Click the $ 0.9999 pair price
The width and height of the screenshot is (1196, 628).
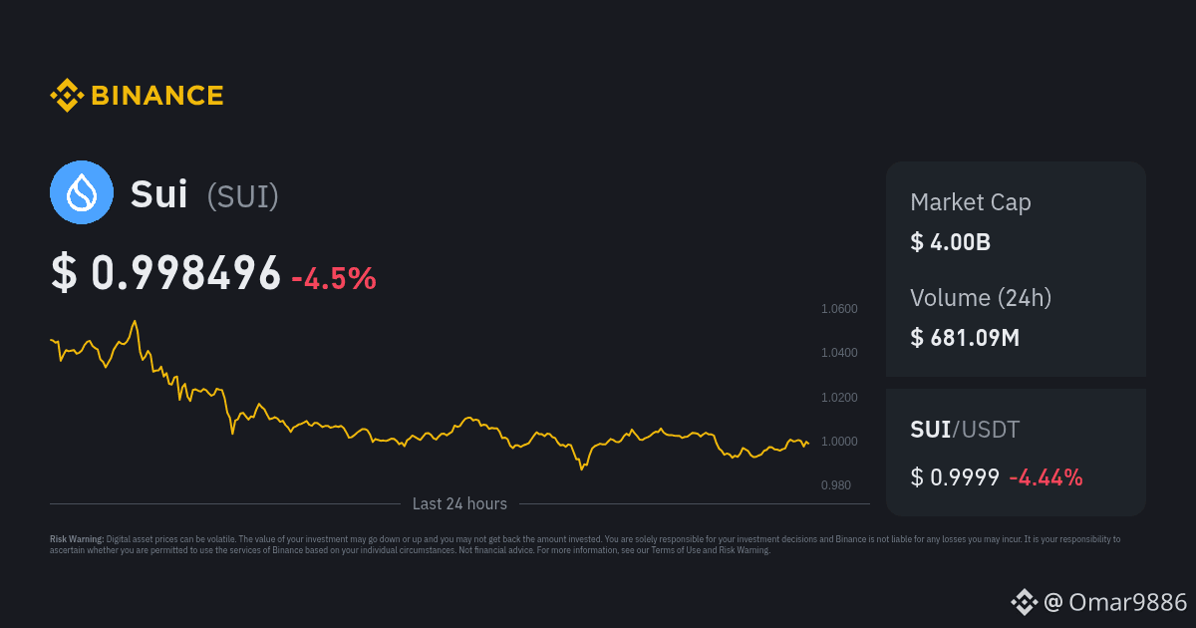[x=955, y=477]
